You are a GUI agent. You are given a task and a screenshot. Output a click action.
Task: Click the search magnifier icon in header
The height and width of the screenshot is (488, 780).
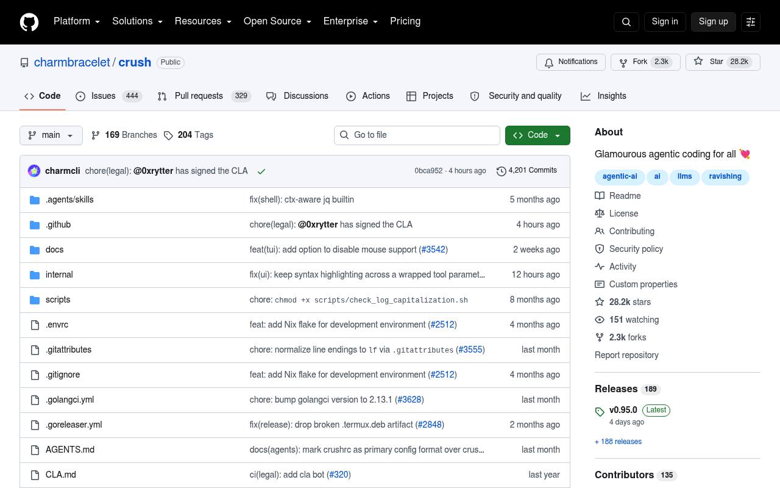click(x=626, y=22)
